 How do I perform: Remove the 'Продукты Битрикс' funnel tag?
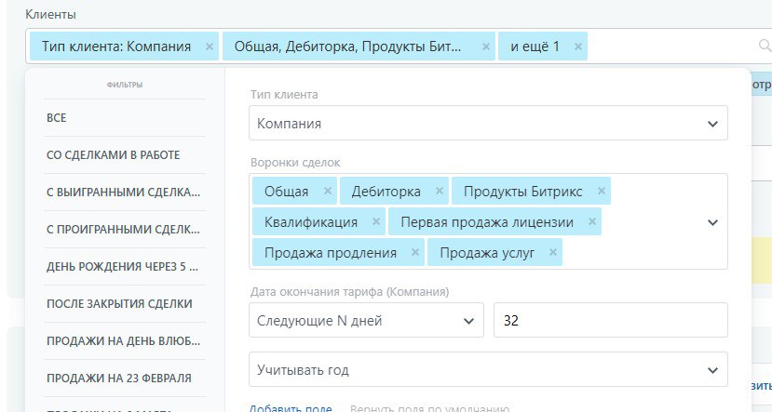click(x=602, y=192)
